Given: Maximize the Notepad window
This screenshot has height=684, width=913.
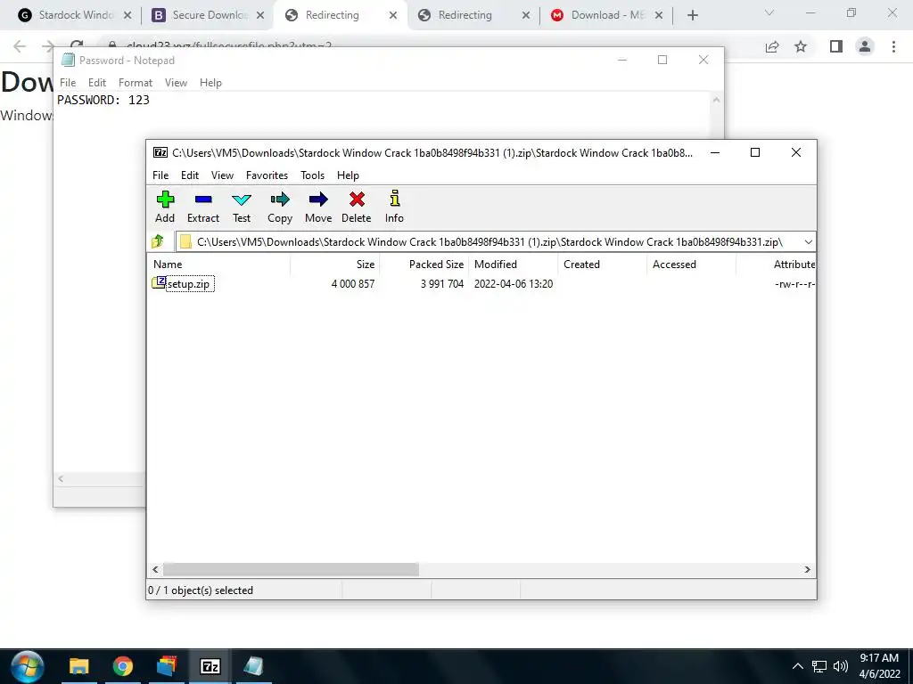Looking at the screenshot, I should coord(662,60).
